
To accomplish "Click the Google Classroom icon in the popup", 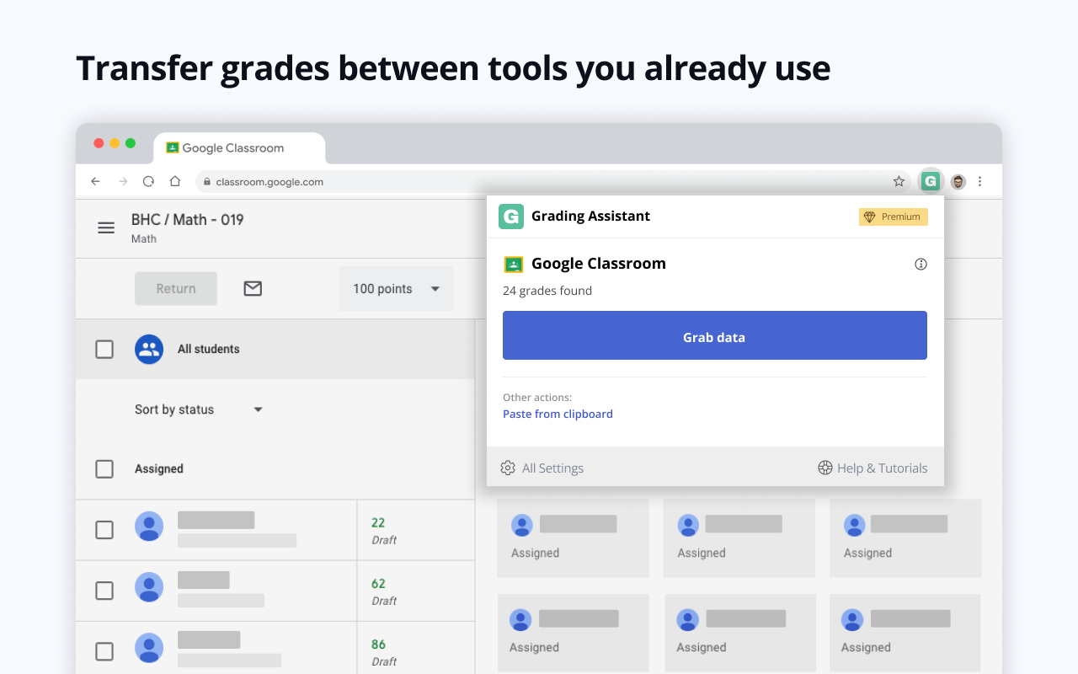I will click(x=514, y=264).
